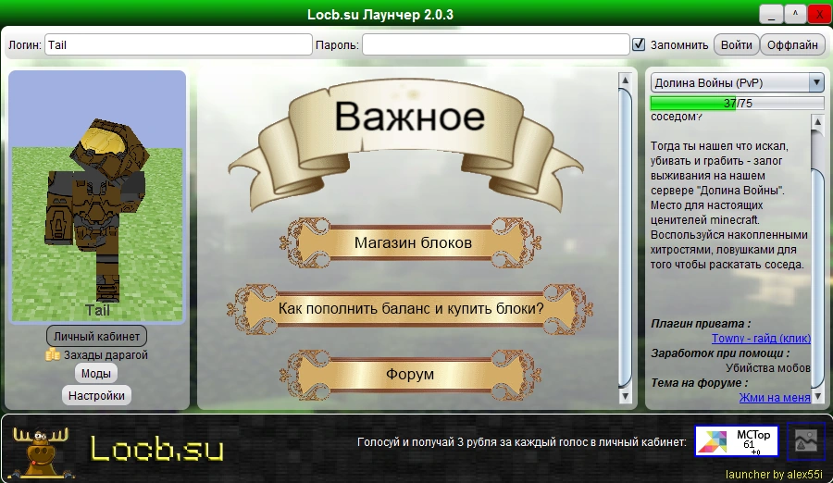Click the Захады дарагой text
Screen dimensions: 833x483
coord(106,355)
